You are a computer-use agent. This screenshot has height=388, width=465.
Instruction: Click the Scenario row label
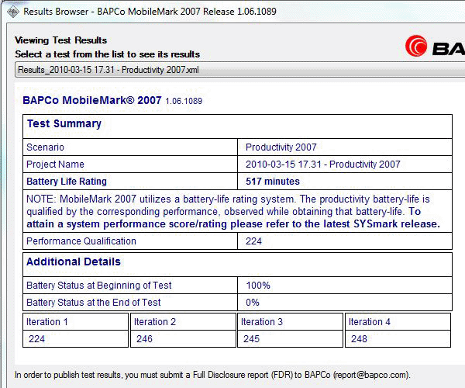45,147
